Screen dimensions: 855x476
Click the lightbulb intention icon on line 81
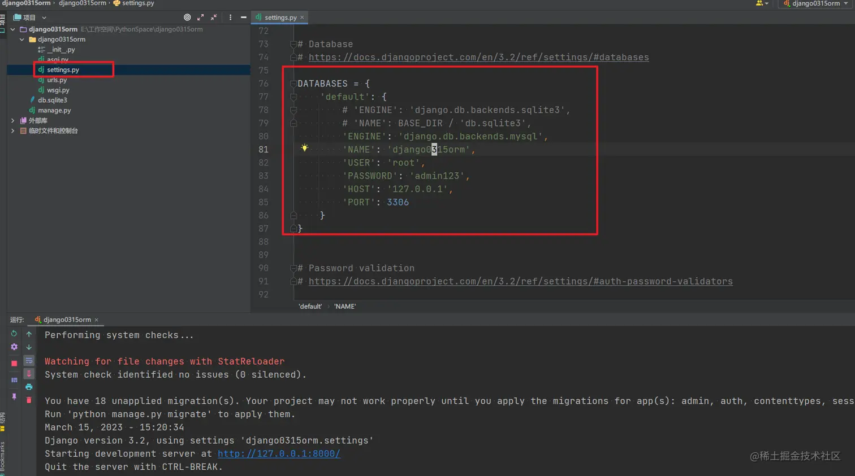pyautogui.click(x=305, y=148)
